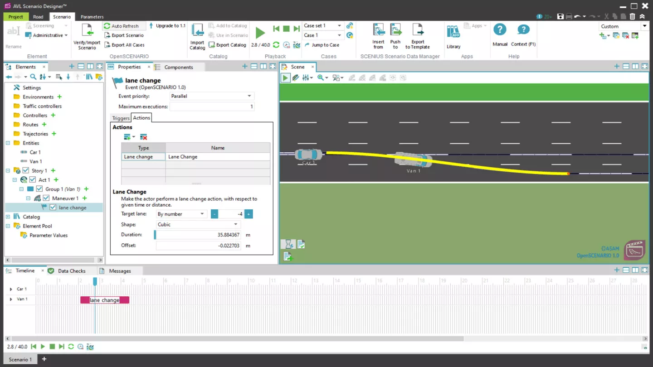Click the Offset value input field
Screen dimensions: 653x367
199,246
